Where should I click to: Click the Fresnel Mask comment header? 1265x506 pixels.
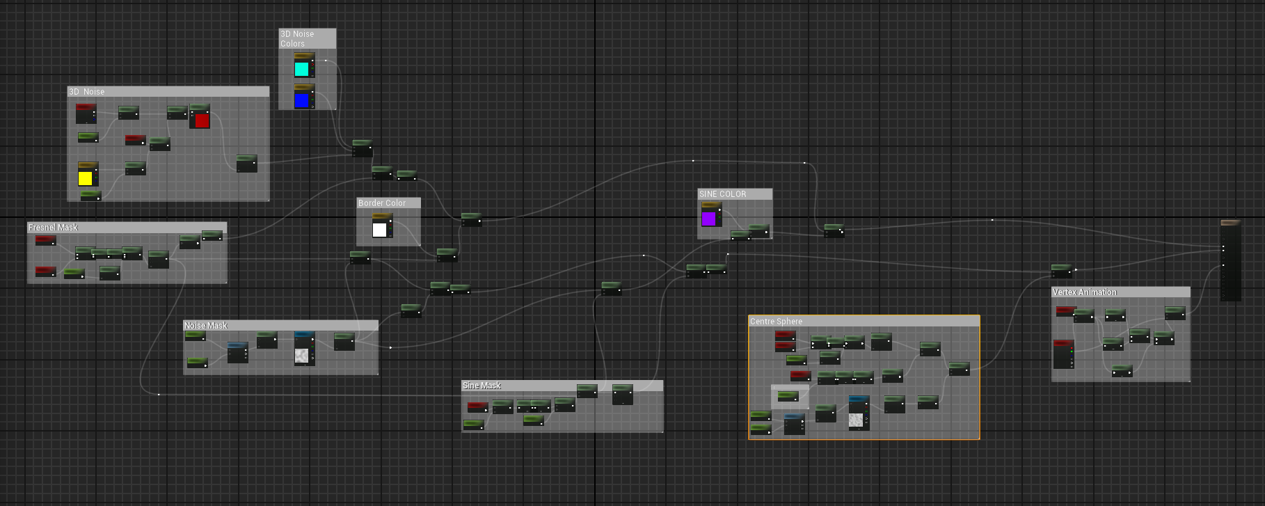127,228
